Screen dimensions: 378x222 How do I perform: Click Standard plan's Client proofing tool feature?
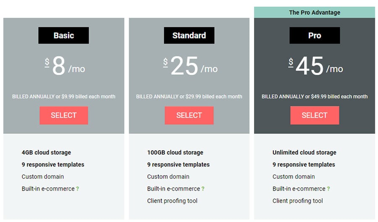coord(172,201)
